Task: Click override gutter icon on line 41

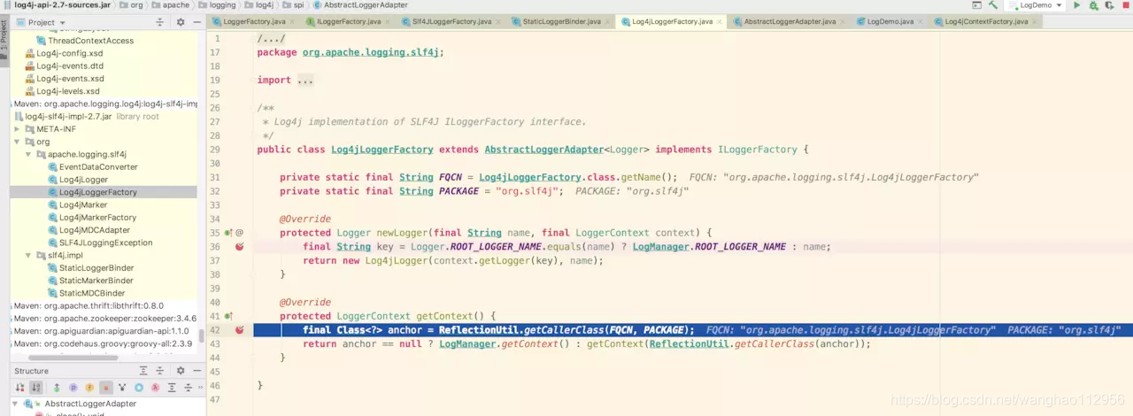Action: point(228,316)
